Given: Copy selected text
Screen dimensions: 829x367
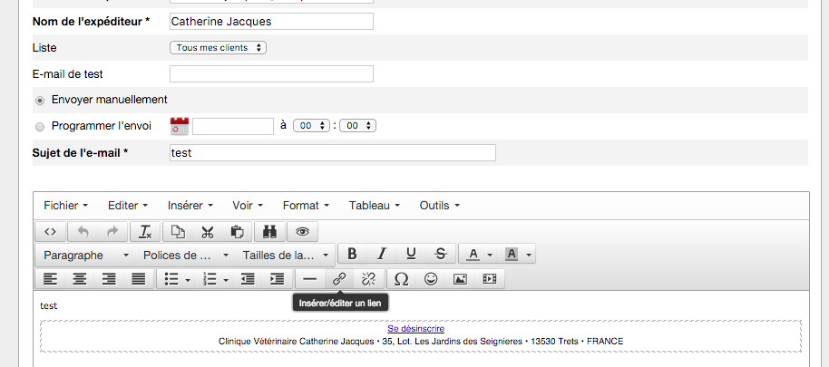Looking at the screenshot, I should 178,232.
